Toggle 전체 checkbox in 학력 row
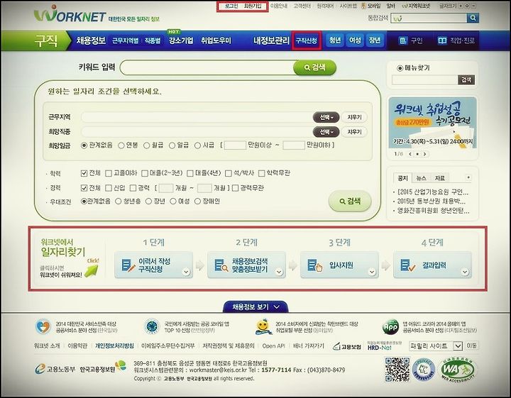The image size is (511, 398). pos(84,173)
